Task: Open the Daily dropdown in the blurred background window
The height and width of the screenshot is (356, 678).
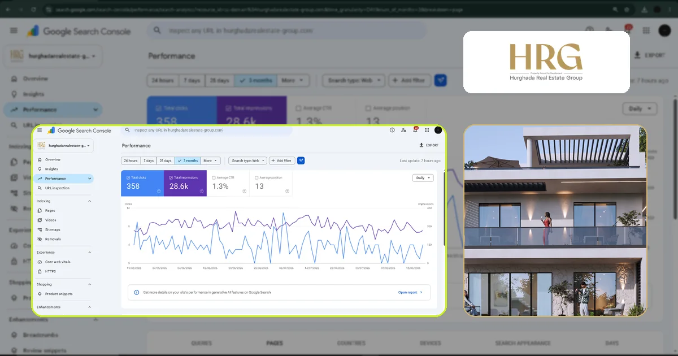Action: (x=640, y=108)
